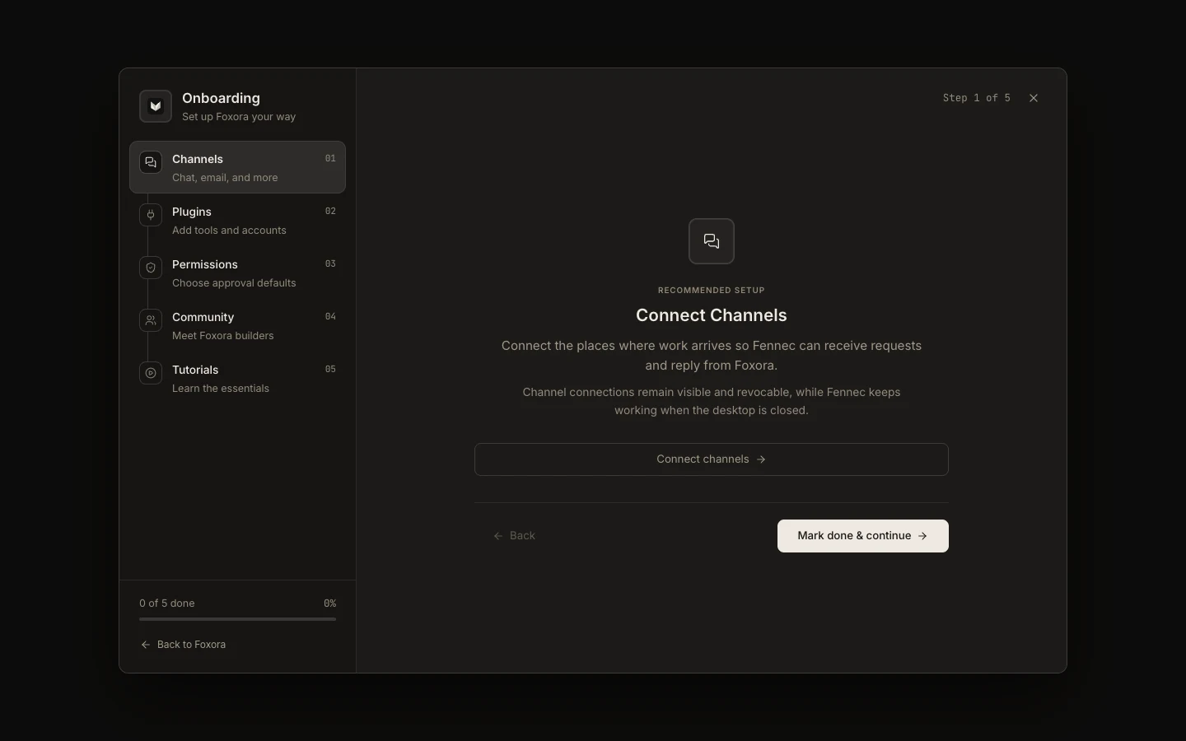Click the 'Onboarding' sidebar title
The image size is (1186, 741).
pyautogui.click(x=221, y=98)
